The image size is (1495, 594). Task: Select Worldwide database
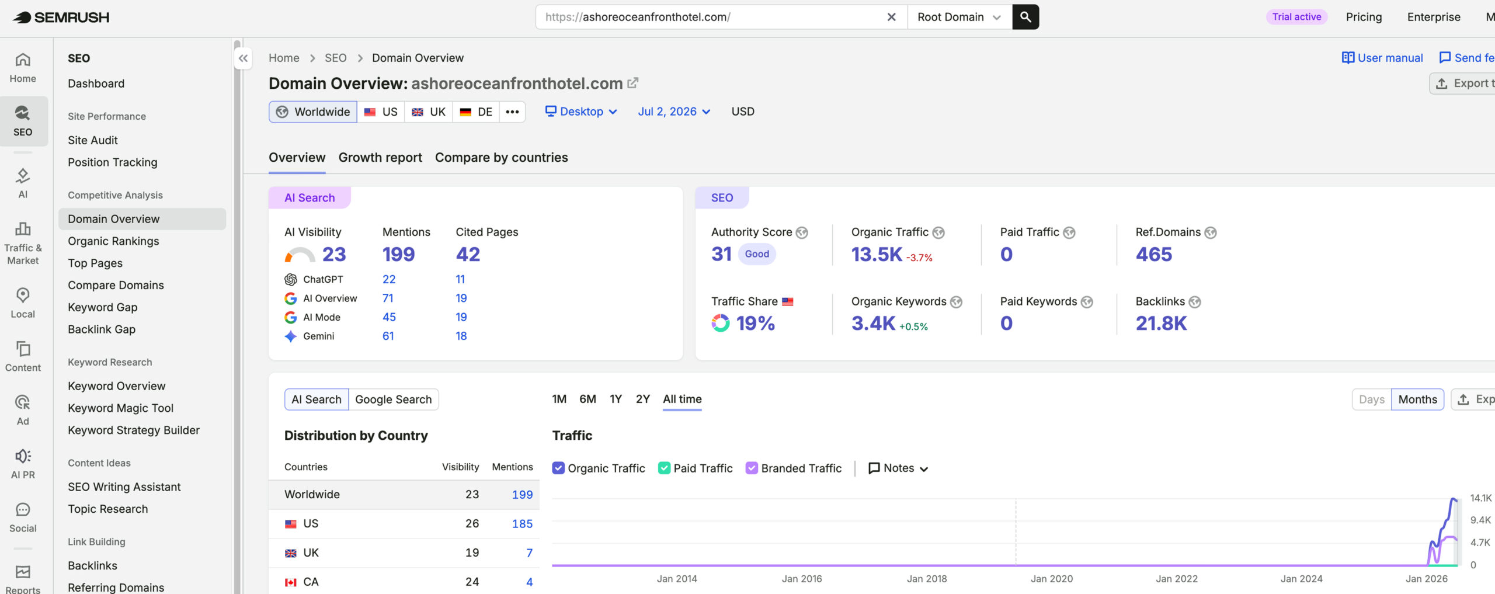(x=313, y=112)
